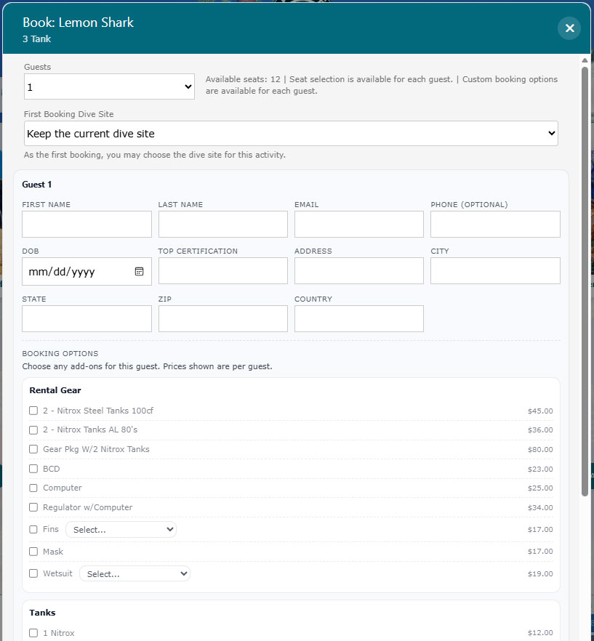Check Gear Pkg W/2 Nitrox Tanks
The width and height of the screenshot is (594, 641).
pyautogui.click(x=33, y=449)
